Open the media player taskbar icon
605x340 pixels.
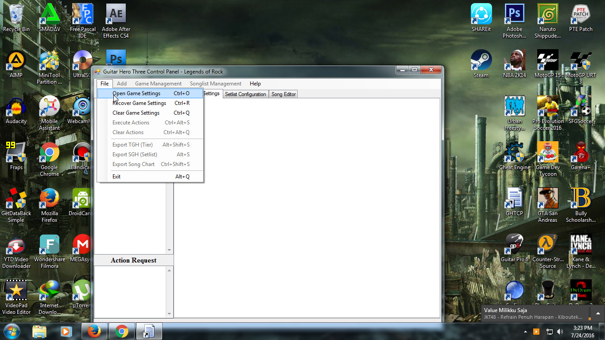click(x=65, y=331)
